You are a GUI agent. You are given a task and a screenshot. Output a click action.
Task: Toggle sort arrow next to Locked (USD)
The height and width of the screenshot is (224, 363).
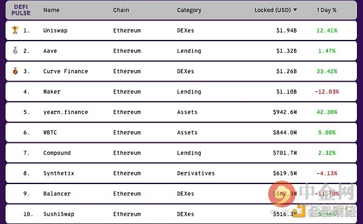(295, 10)
